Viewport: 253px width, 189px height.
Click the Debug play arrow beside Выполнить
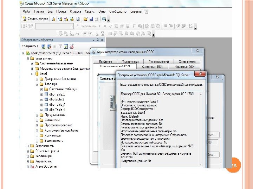coord(99,26)
